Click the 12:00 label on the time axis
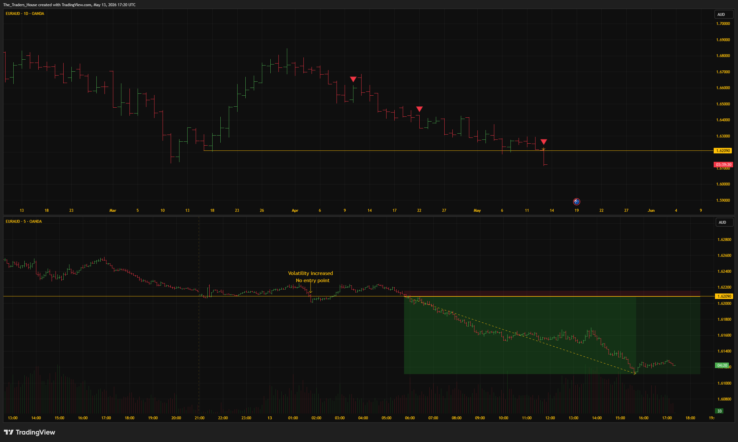Viewport: 738px width, 442px height. [550, 418]
